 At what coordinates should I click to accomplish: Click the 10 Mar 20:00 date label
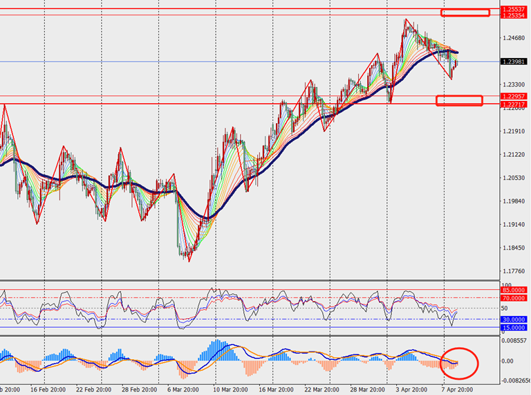pos(230,389)
